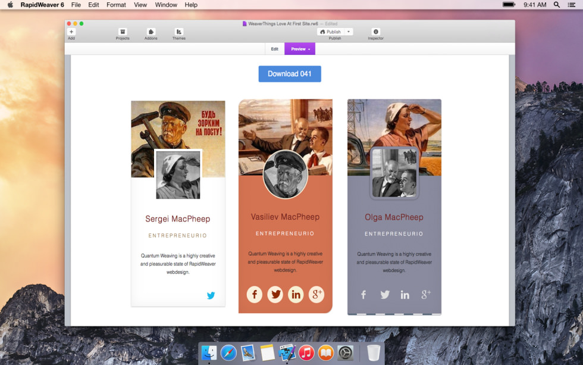
Task: Click Facebook icon on Vasiliev MacPheep card
Action: (255, 294)
